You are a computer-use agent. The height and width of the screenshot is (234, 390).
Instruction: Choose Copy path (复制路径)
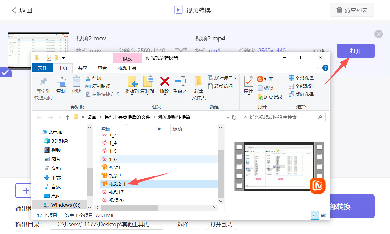pos(98,86)
